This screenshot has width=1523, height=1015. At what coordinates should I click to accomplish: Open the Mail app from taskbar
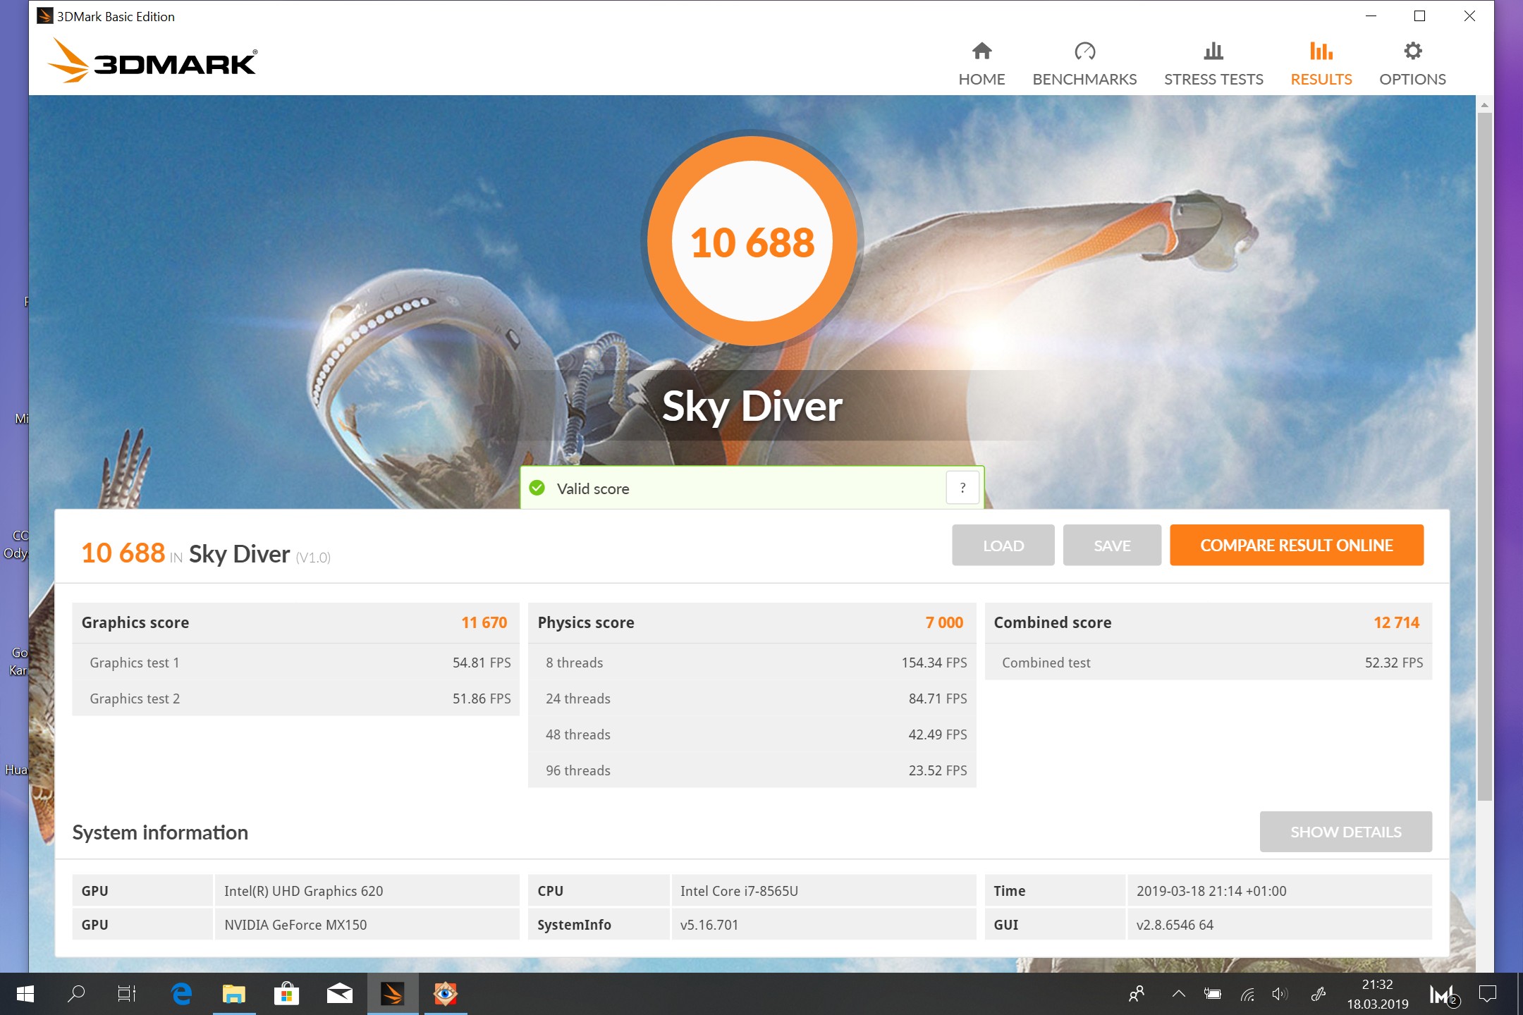tap(339, 994)
